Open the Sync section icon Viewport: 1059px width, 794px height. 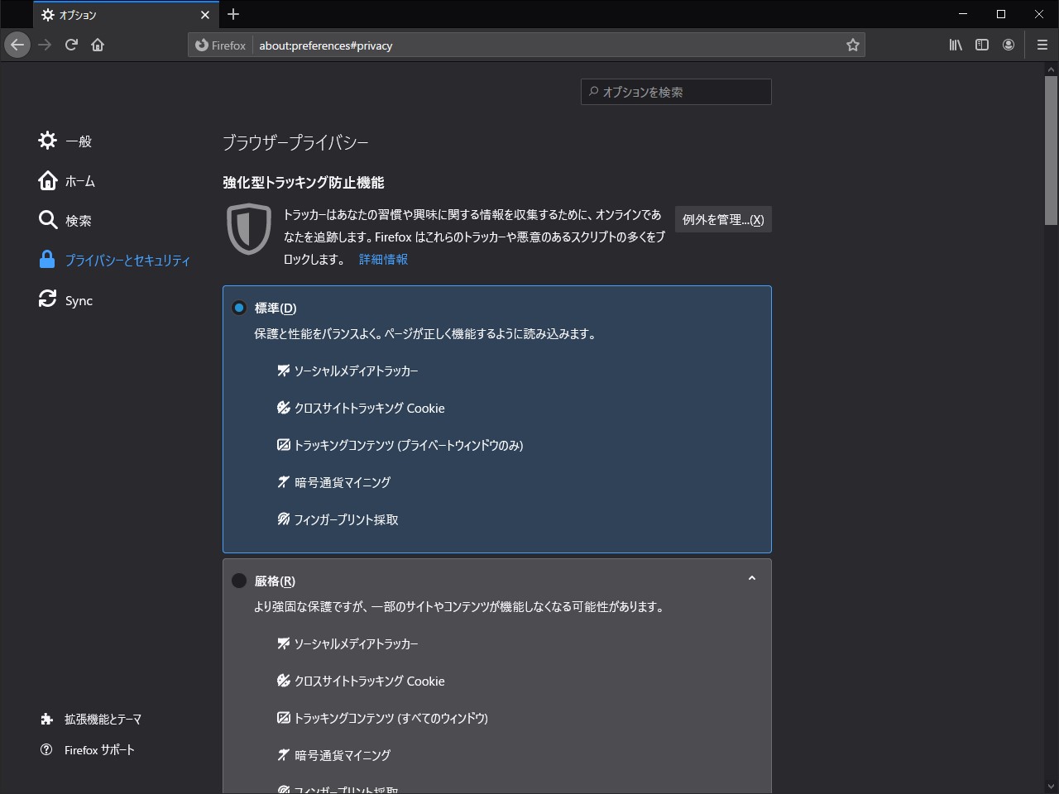(x=47, y=299)
